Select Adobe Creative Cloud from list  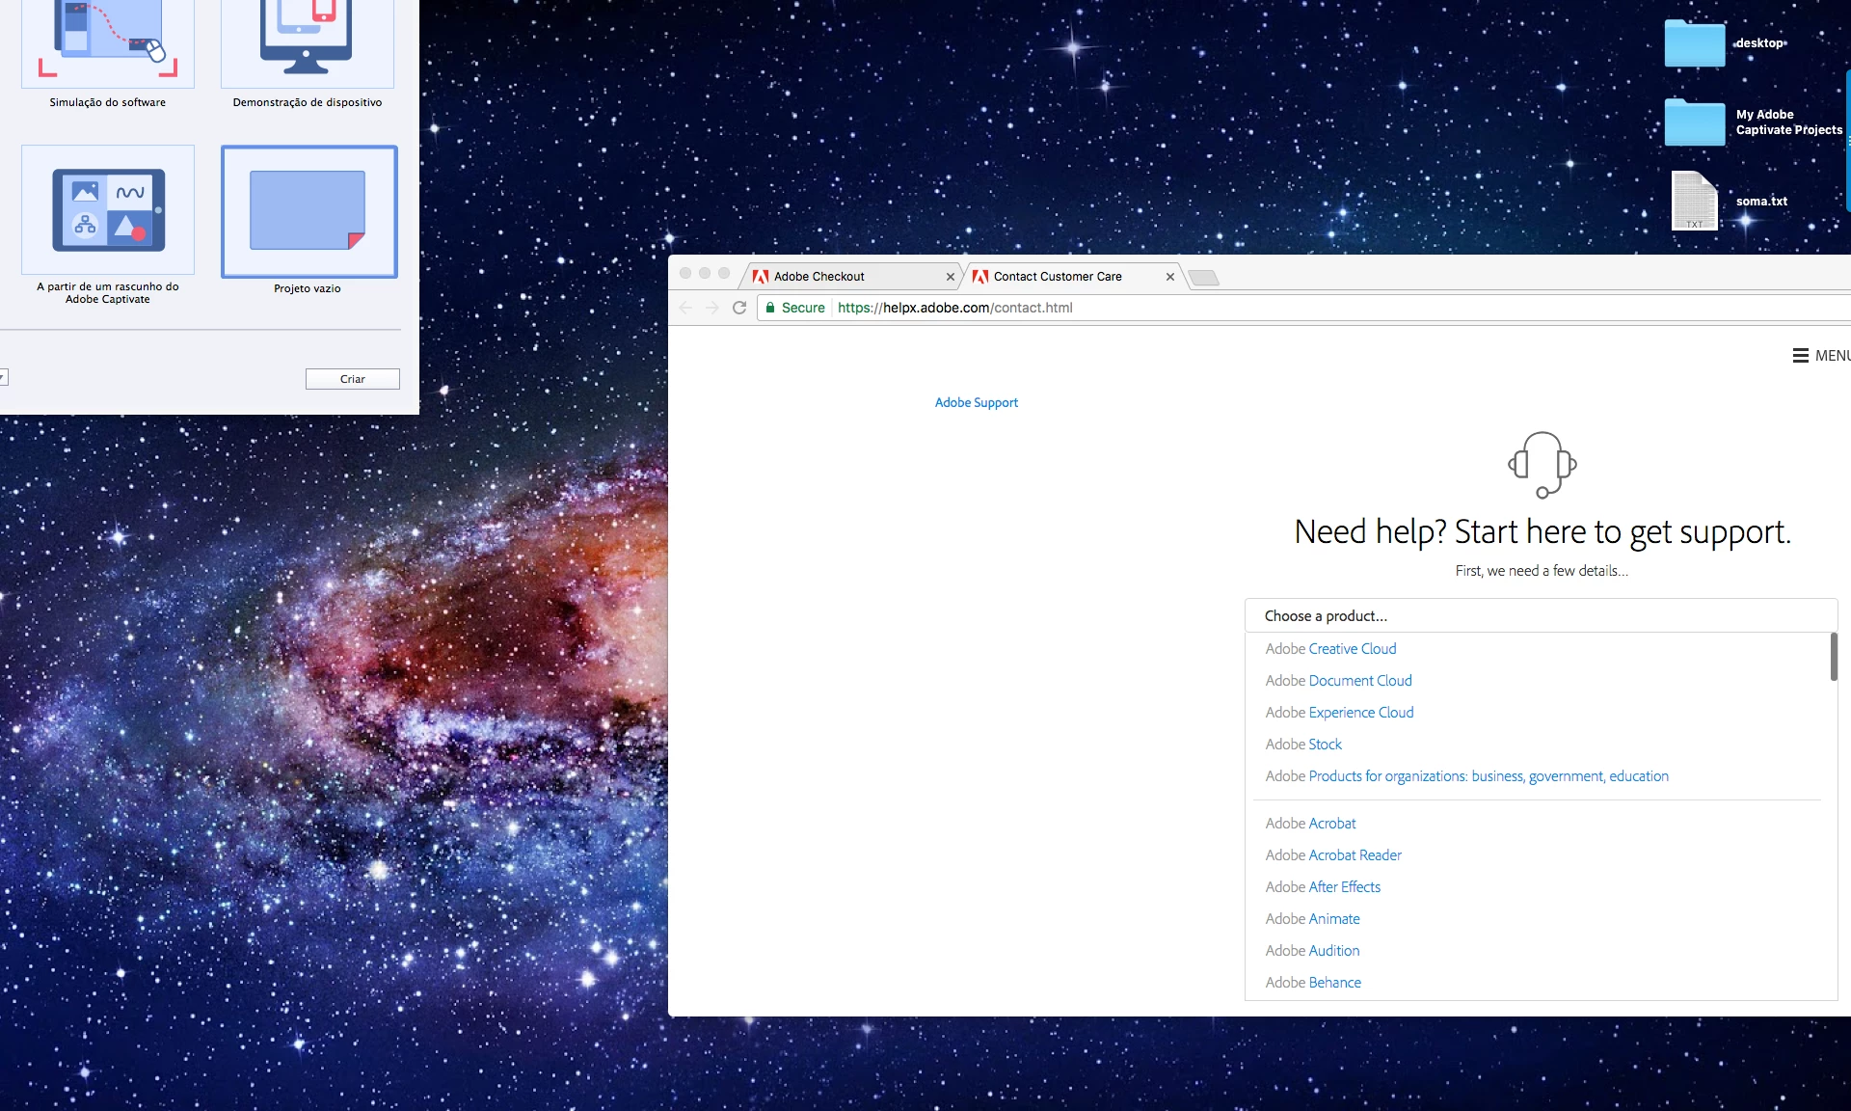(x=1330, y=649)
